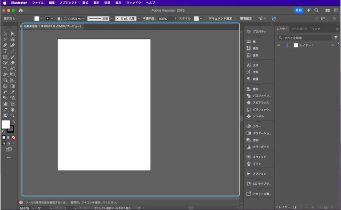Open the オブジェクト menu
The height and width of the screenshot is (210, 341).
[68, 3]
